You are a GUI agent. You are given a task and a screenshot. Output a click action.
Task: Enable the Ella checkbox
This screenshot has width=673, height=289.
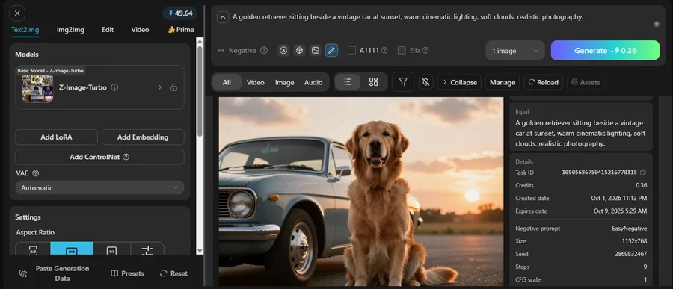(402, 51)
